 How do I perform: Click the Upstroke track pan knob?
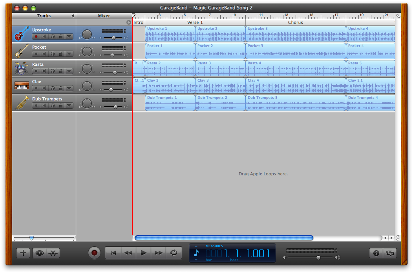click(x=87, y=34)
